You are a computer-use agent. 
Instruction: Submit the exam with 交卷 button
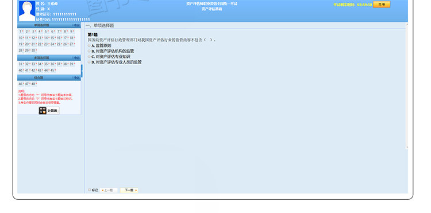(382, 5)
